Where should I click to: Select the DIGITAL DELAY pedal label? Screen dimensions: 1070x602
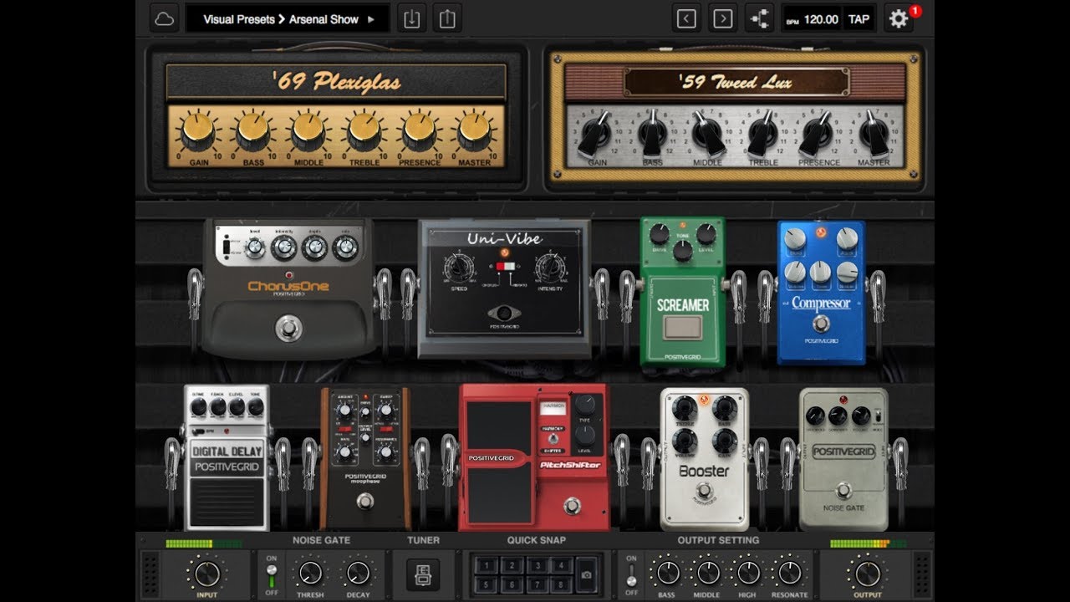[x=227, y=451]
